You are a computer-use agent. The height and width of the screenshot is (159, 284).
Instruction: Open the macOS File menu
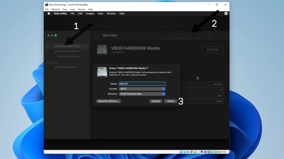[x=72, y=14]
